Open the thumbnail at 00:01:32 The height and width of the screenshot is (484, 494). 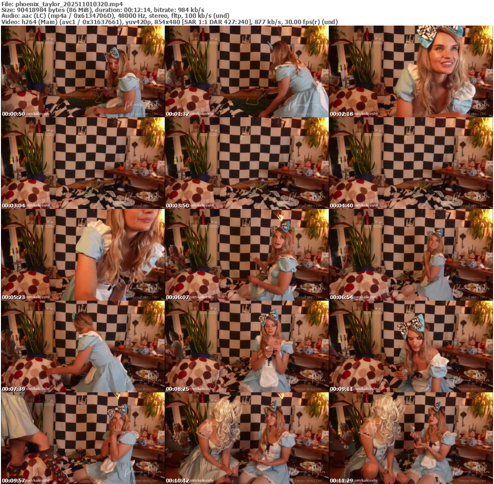coord(247,71)
